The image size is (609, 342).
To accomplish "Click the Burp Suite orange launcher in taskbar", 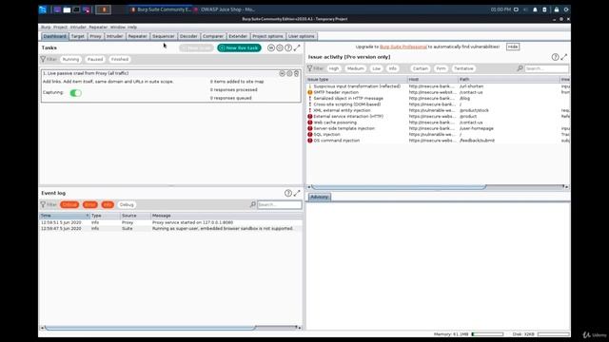I will [104, 9].
